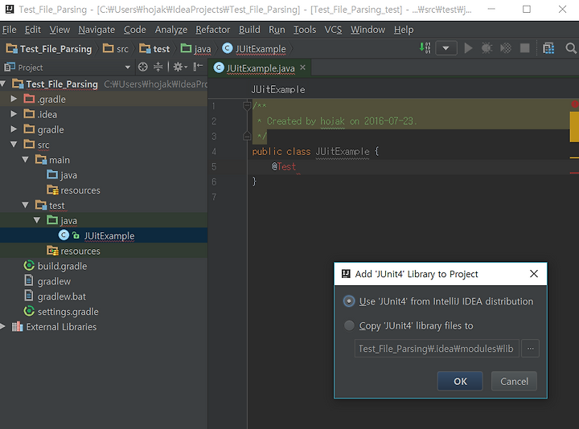The width and height of the screenshot is (579, 429).
Task: Open the run configuration dropdown
Action: [446, 48]
